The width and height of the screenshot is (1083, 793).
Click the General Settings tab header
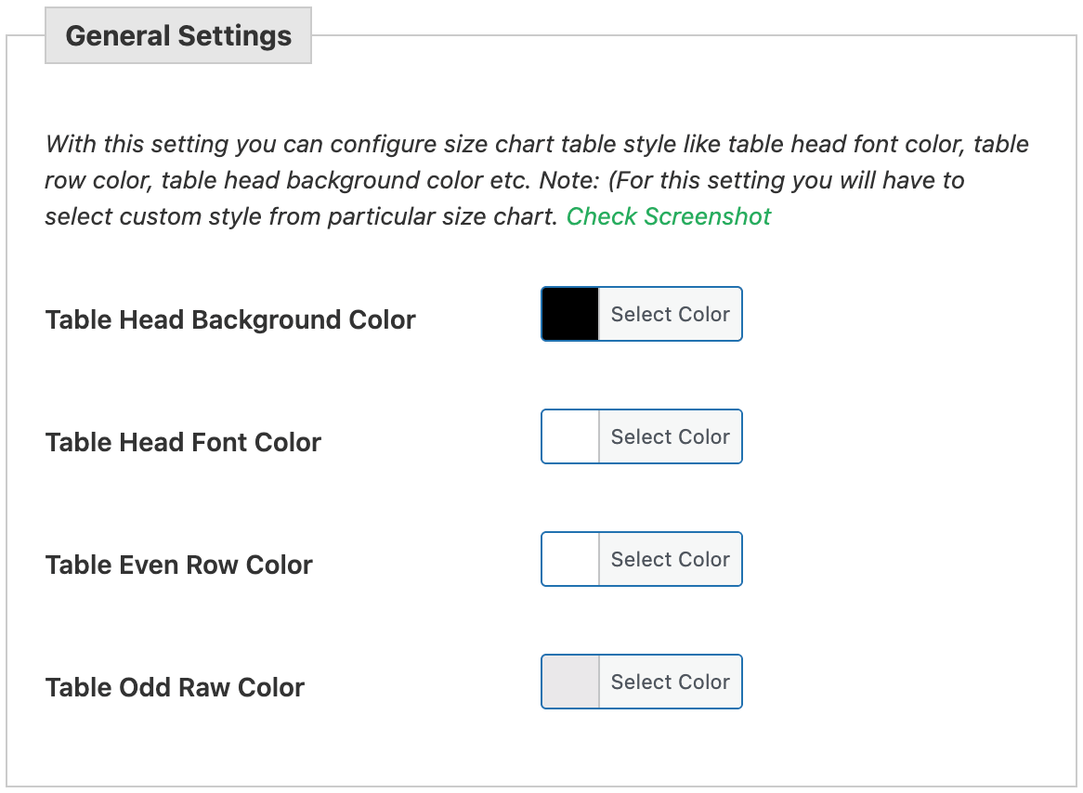177,34
